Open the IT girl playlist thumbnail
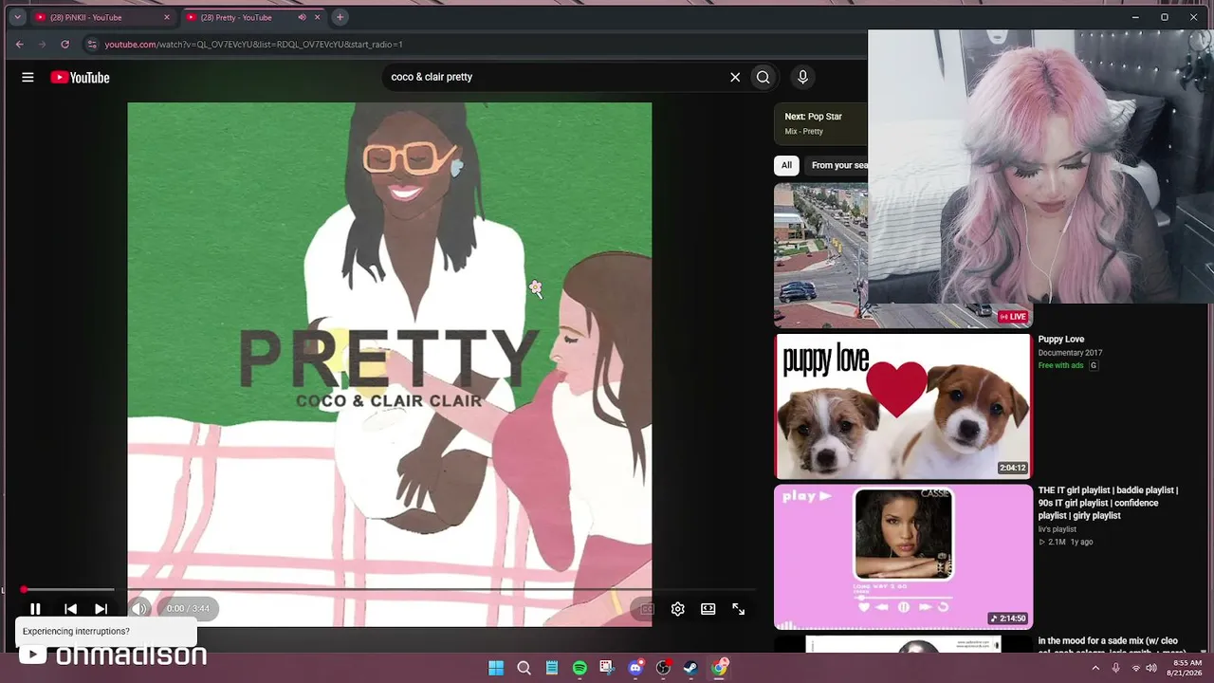Viewport: 1214px width, 683px height. (903, 558)
